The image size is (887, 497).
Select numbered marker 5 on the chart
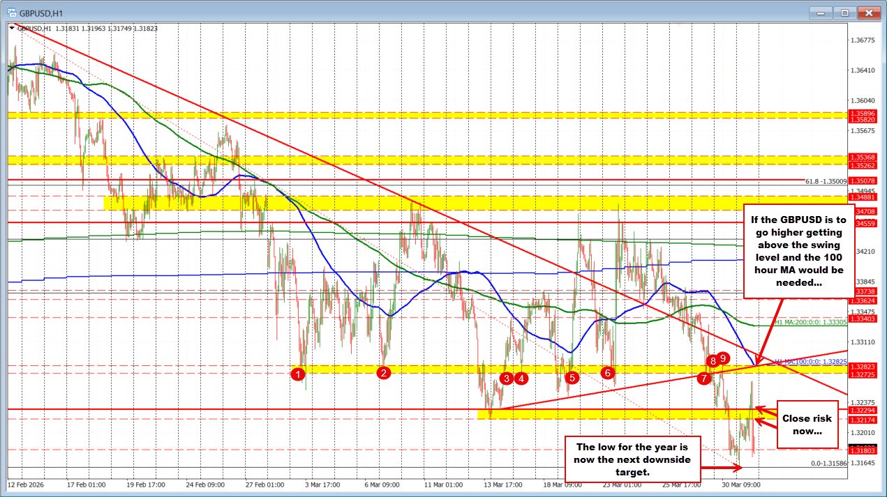[x=572, y=378]
